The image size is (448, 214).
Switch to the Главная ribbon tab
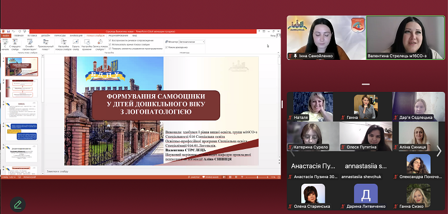[18, 36]
